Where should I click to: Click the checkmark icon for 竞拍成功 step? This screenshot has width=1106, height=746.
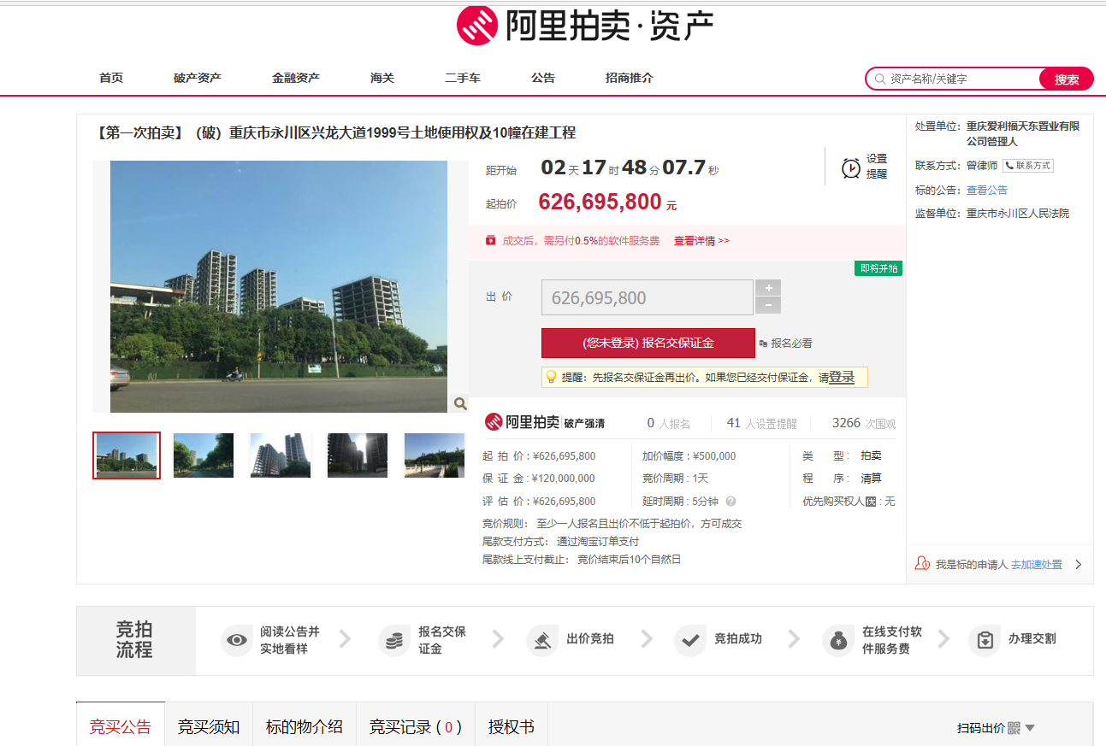pos(690,640)
